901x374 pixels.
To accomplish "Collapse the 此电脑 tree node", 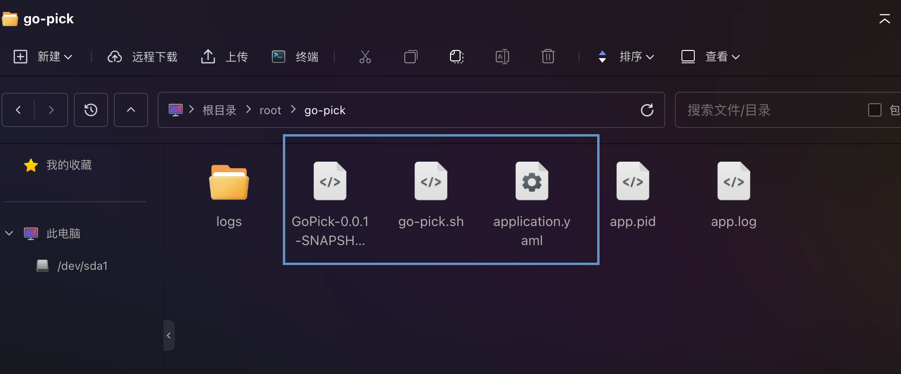I will [9, 233].
